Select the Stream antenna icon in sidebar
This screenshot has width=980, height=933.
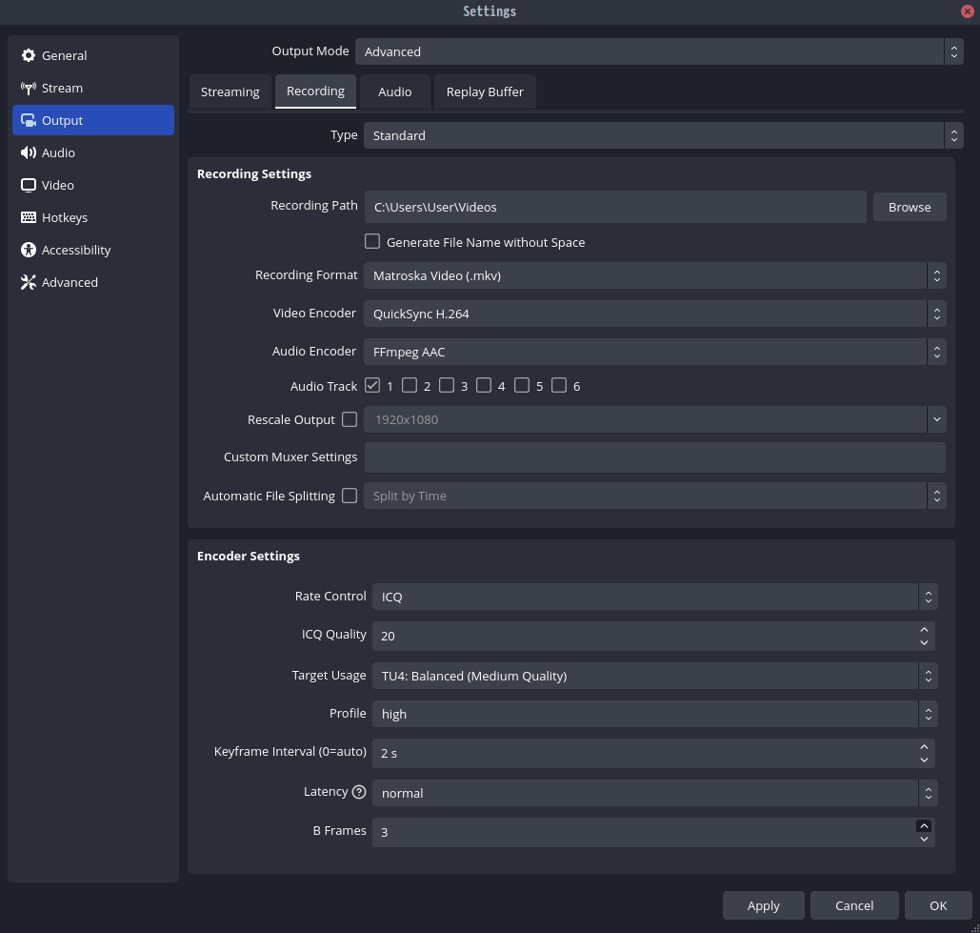pos(29,89)
